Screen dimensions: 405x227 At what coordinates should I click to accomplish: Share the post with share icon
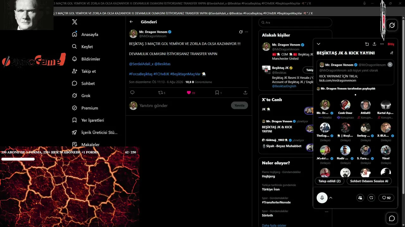[245, 93]
